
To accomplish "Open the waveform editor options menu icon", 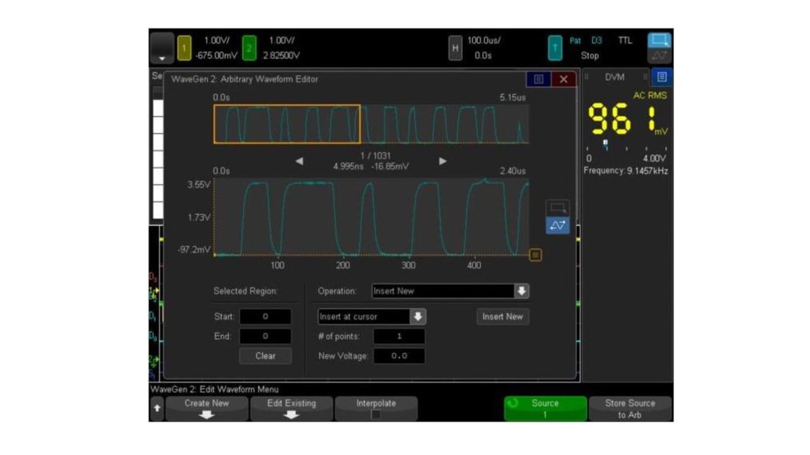I will click(538, 79).
